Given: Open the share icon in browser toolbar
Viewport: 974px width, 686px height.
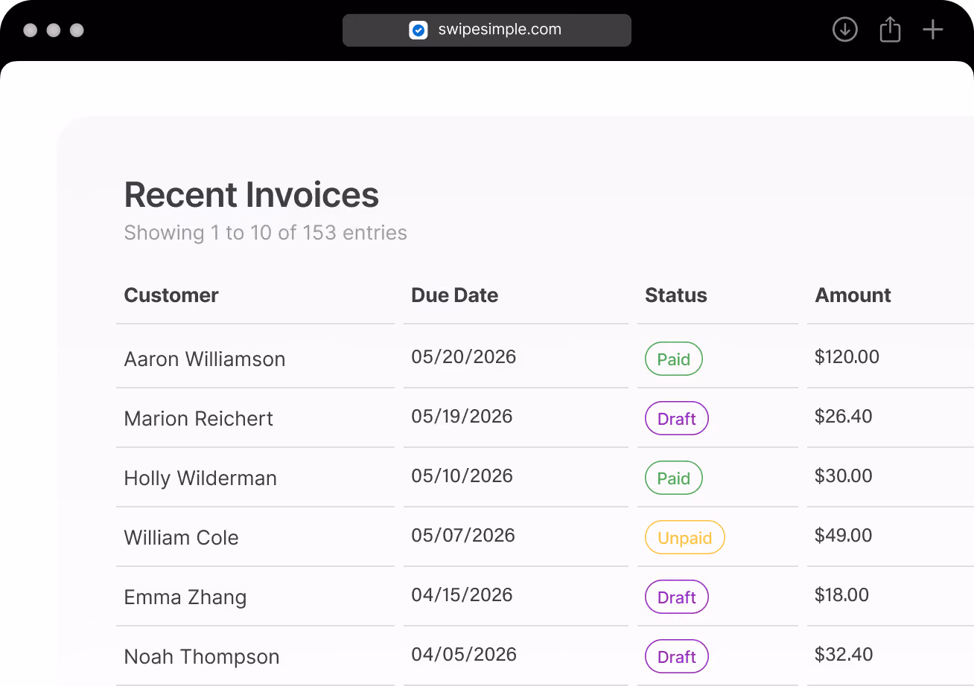Looking at the screenshot, I should click(x=890, y=30).
